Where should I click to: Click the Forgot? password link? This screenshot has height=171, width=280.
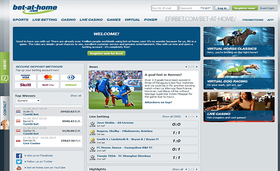(x=205, y=8)
